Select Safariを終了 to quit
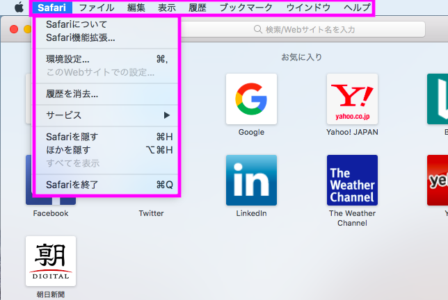 click(x=107, y=185)
